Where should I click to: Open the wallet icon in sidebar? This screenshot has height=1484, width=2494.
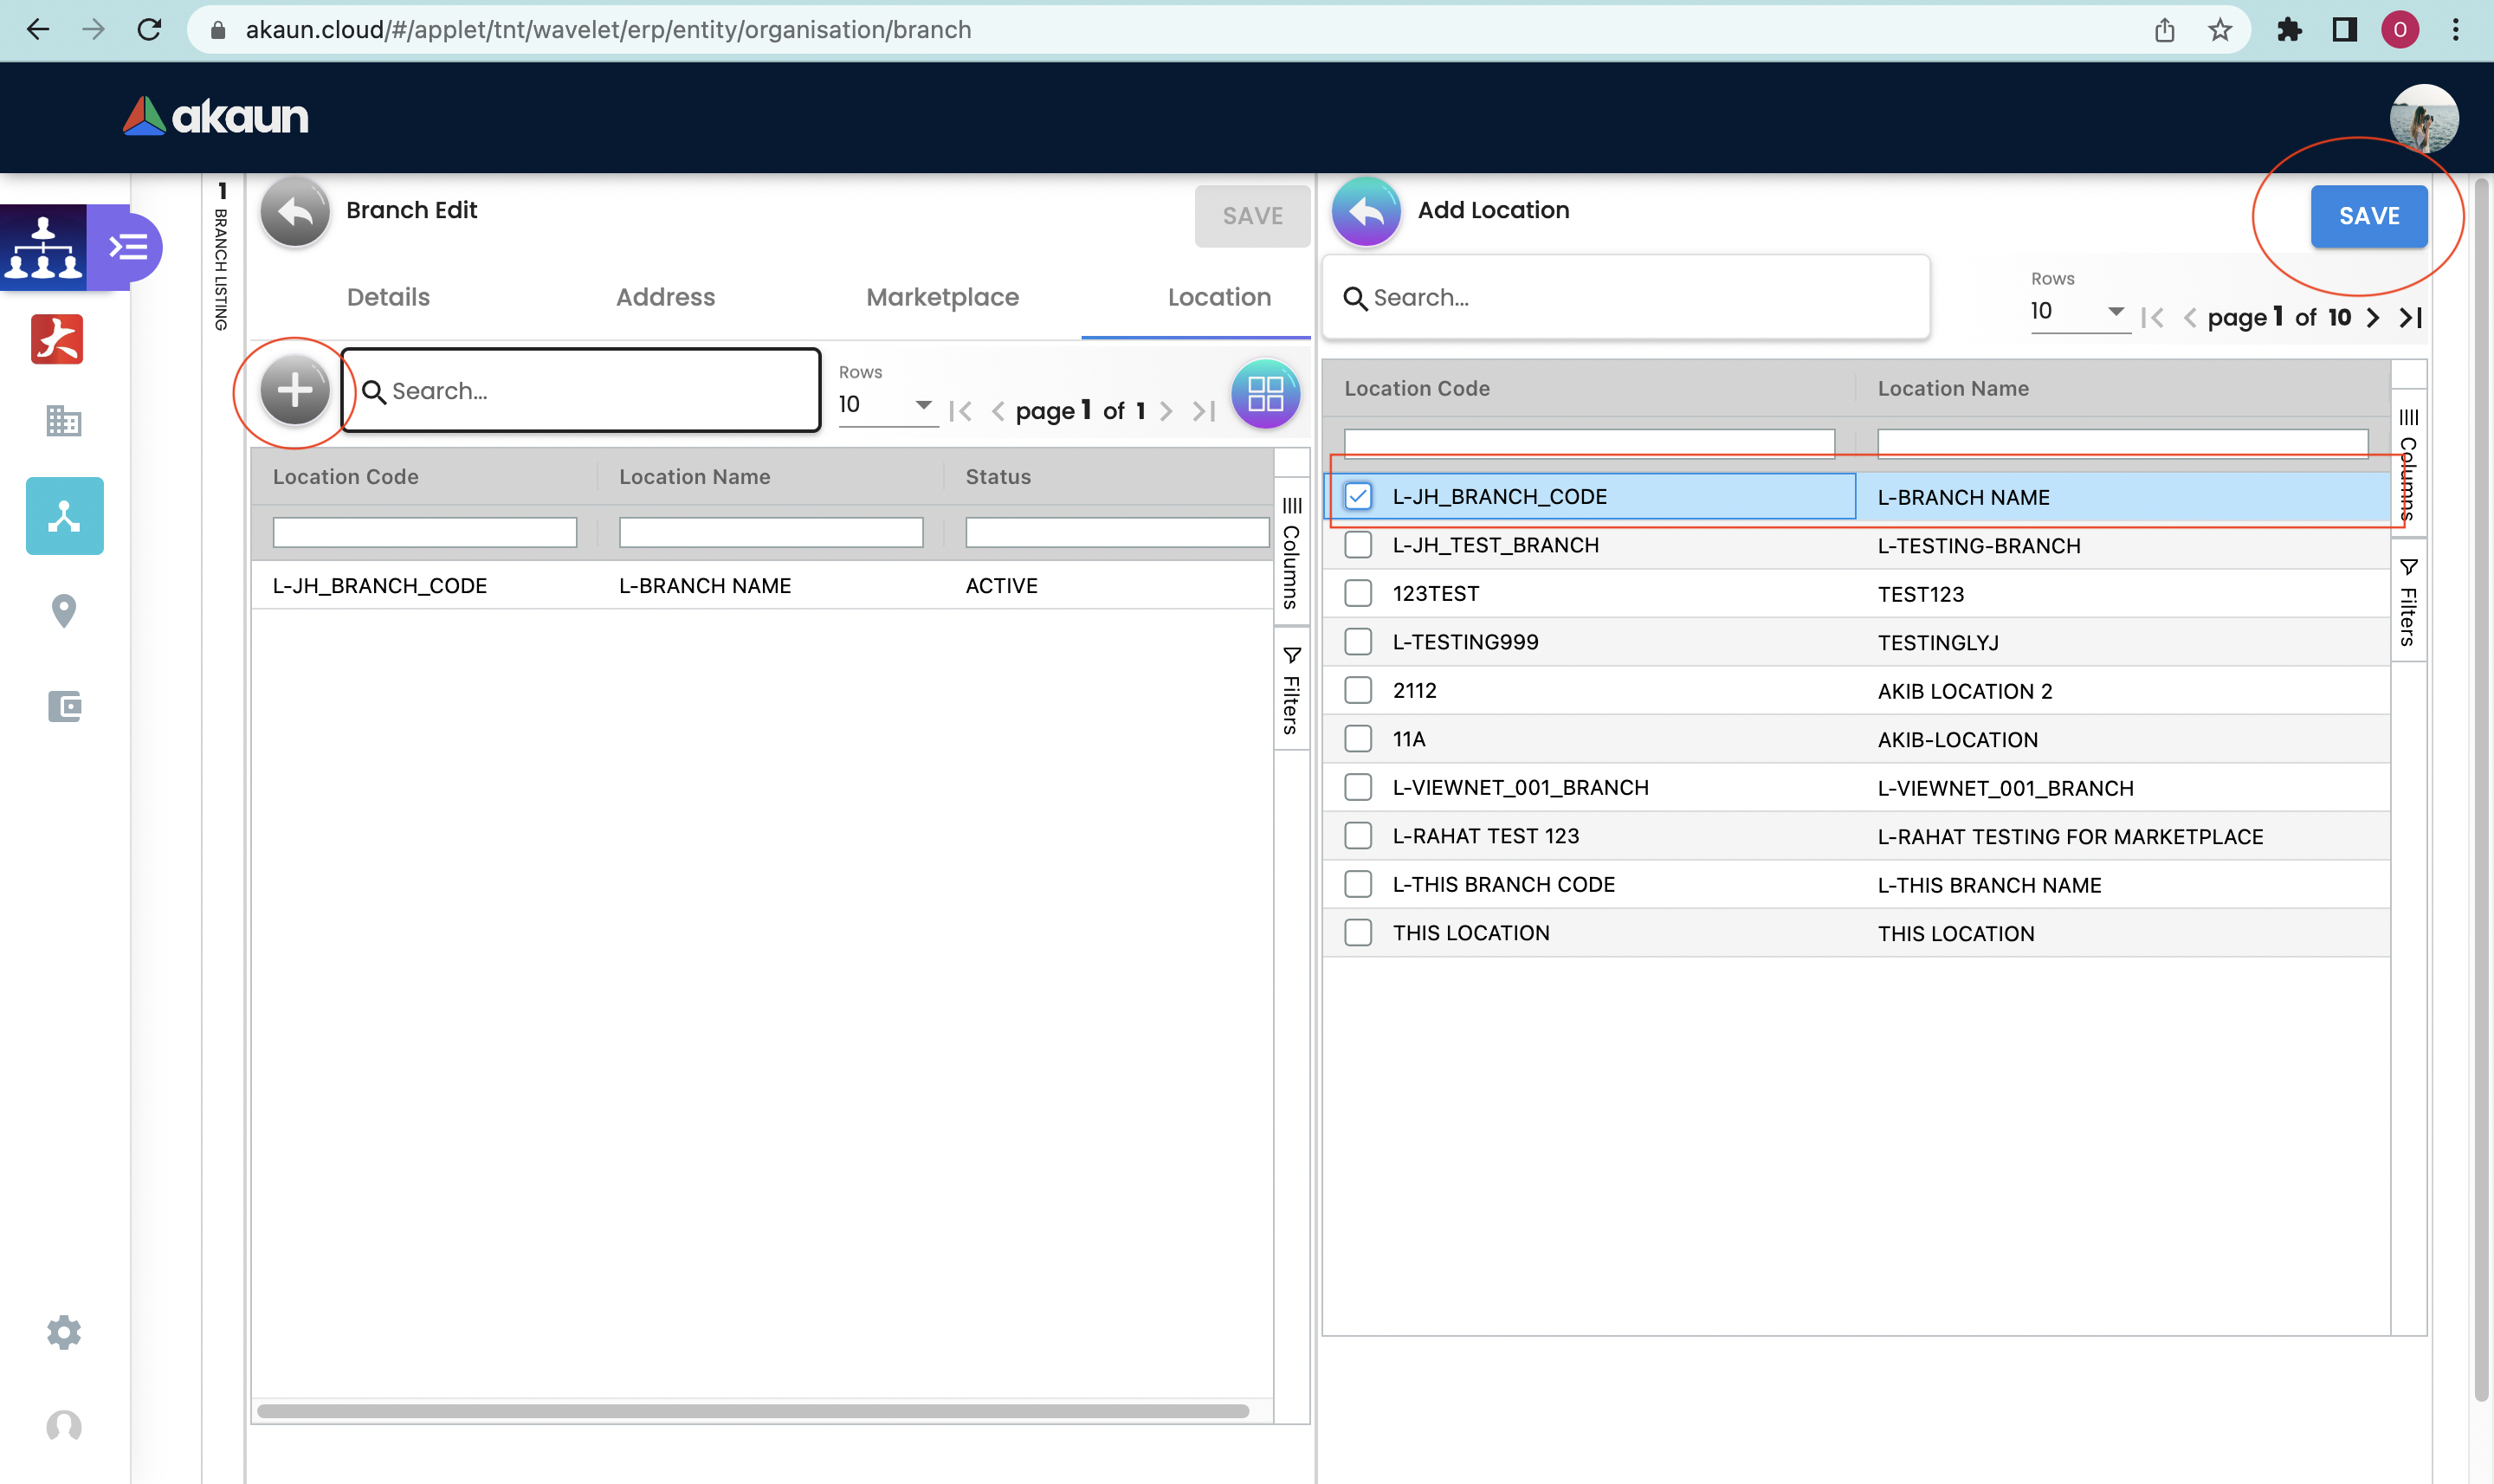click(64, 707)
